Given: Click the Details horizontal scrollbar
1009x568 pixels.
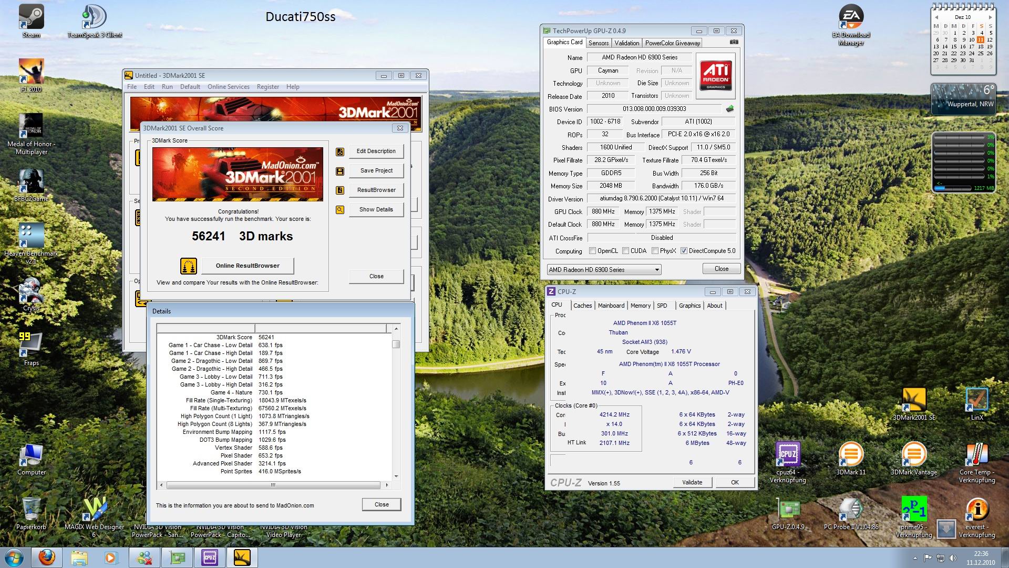Looking at the screenshot, I should coord(273,485).
